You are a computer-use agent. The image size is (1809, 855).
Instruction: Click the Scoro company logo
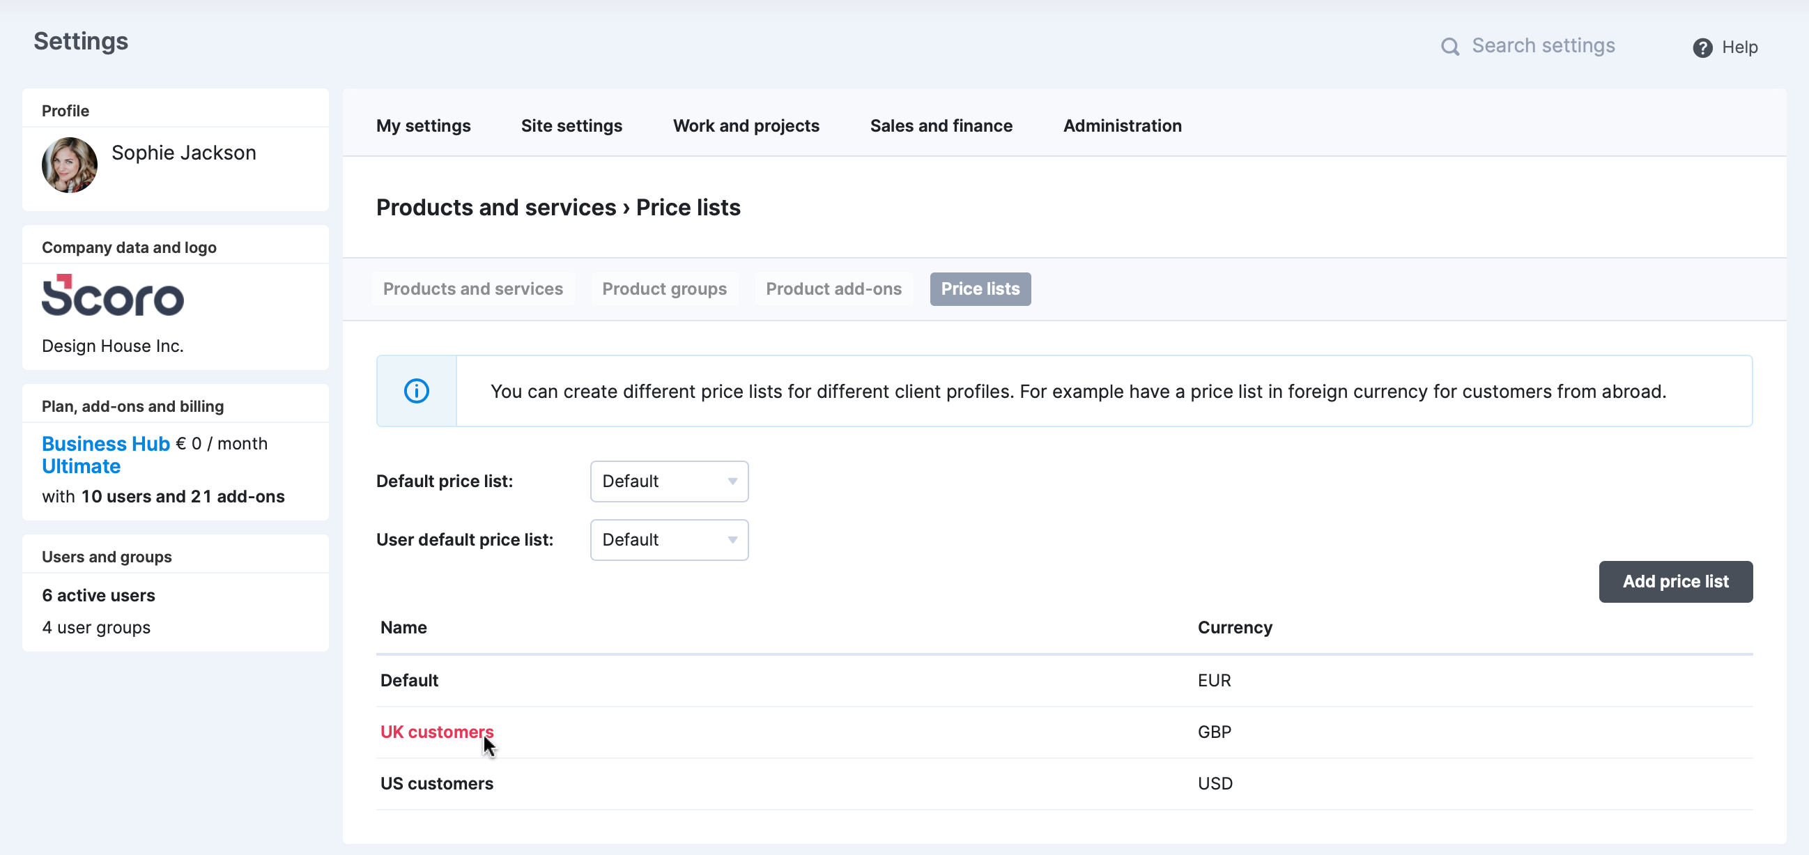click(x=112, y=295)
